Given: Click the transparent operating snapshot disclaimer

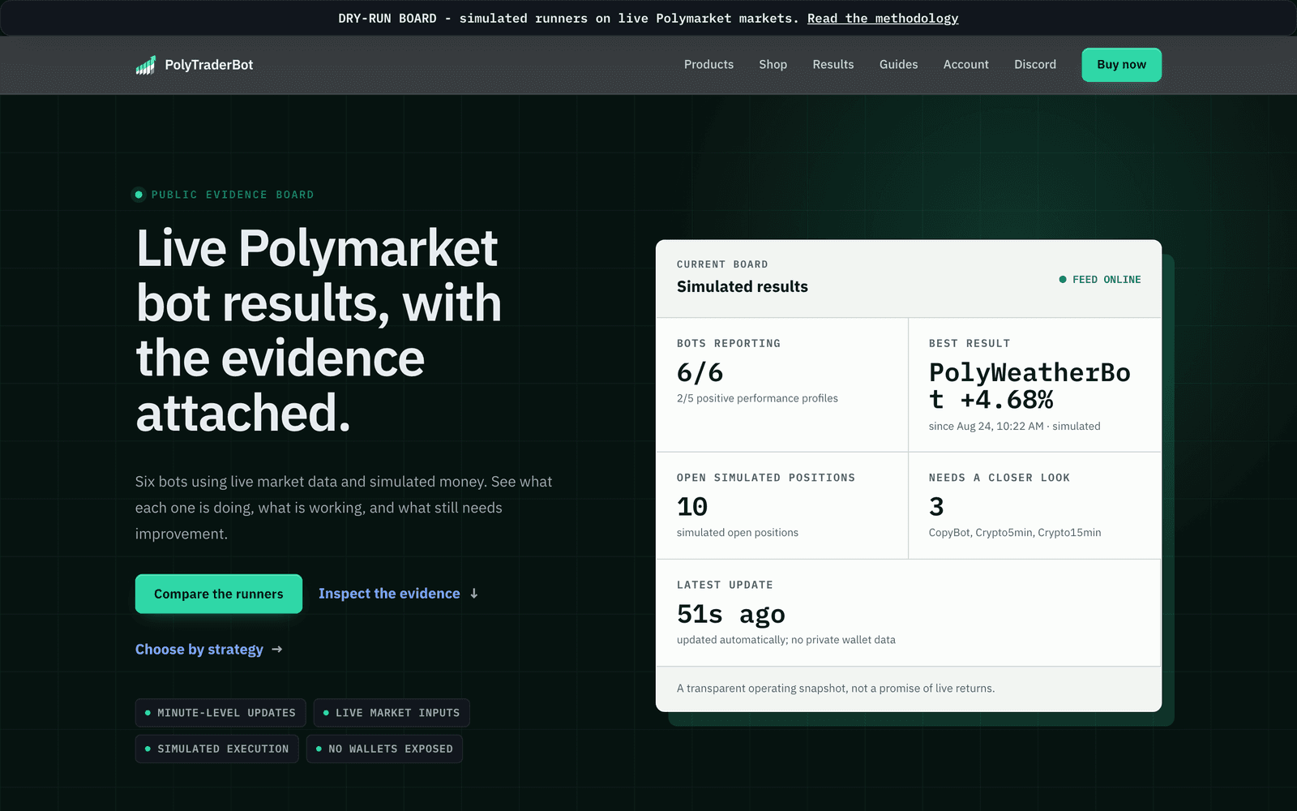Looking at the screenshot, I should coord(836,689).
